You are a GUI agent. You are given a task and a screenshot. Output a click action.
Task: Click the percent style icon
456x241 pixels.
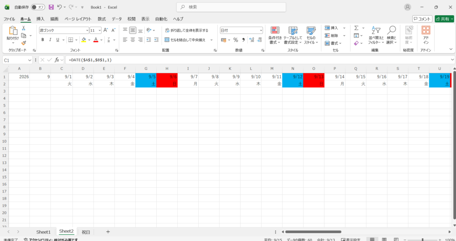[236, 40]
